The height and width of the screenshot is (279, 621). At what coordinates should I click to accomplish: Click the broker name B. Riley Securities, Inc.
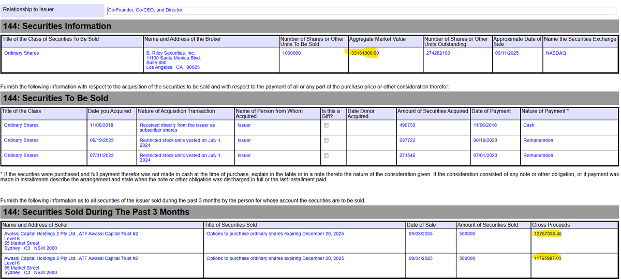pos(171,53)
